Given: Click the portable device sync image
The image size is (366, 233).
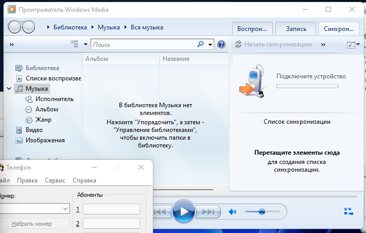Looking at the screenshot, I should point(252,81).
